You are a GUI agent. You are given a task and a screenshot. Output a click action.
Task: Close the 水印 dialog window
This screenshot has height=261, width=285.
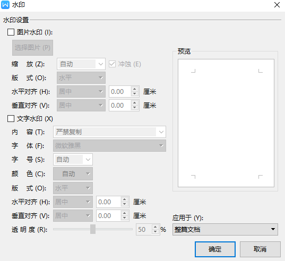pos(277,5)
